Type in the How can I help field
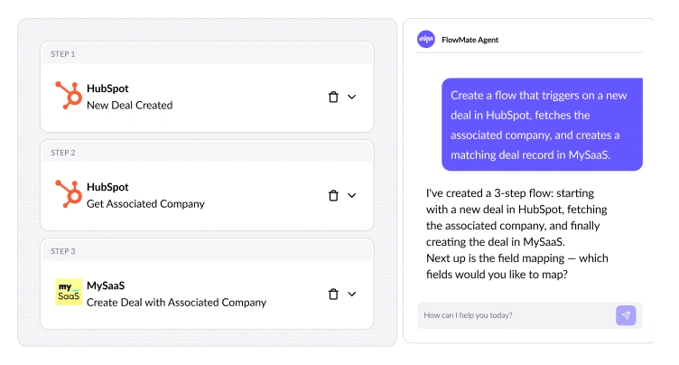Viewport: 679px width, 365px height. pos(515,315)
